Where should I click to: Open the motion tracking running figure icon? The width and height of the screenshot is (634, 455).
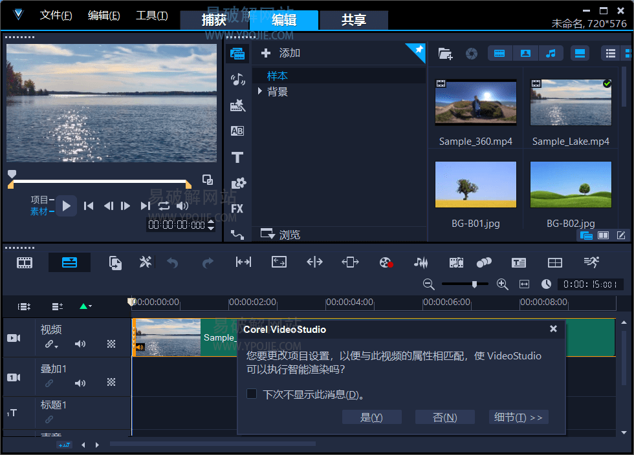(591, 262)
